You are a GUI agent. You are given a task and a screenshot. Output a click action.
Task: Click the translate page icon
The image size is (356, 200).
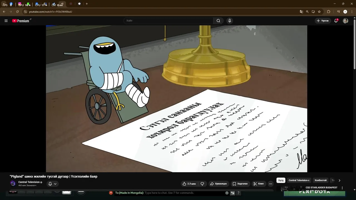301,12
